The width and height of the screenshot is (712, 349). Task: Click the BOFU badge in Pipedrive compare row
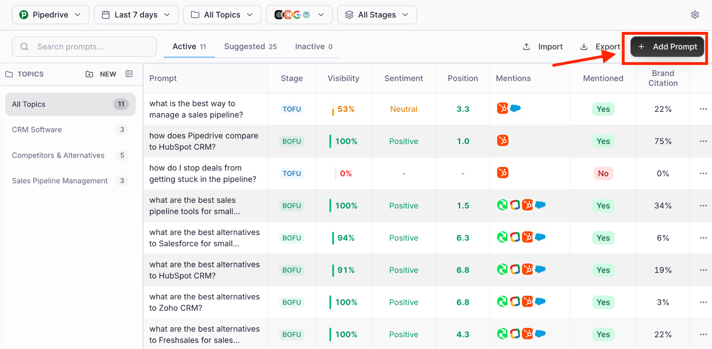[x=292, y=141]
